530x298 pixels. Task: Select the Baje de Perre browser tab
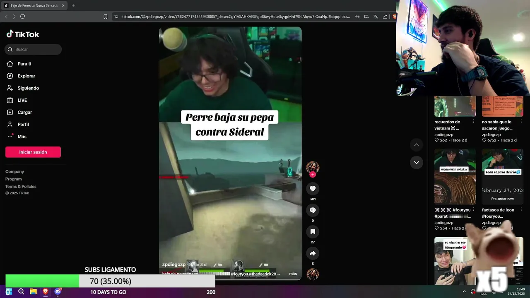(x=34, y=5)
